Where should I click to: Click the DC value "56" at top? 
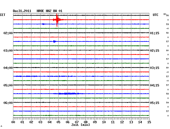click(x=167, y=15)
